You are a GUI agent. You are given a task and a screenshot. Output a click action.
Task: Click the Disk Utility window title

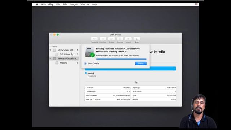click(115, 35)
